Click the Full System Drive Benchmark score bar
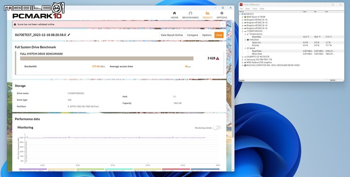The height and width of the screenshot is (177, 350). click(x=107, y=58)
